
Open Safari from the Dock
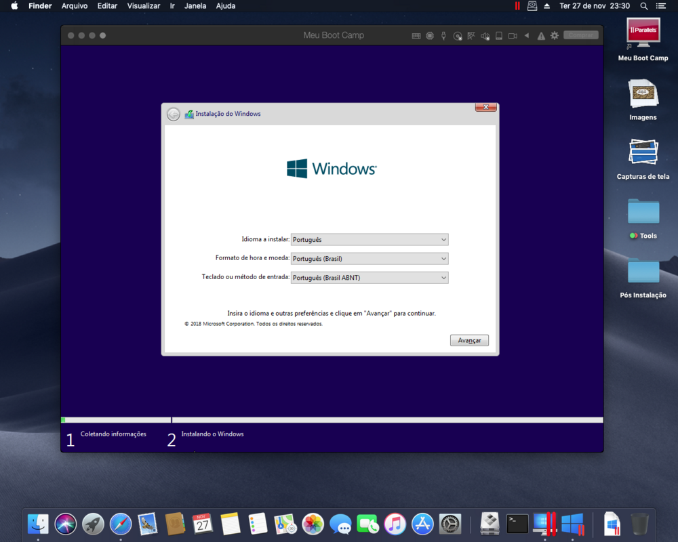[x=121, y=524]
